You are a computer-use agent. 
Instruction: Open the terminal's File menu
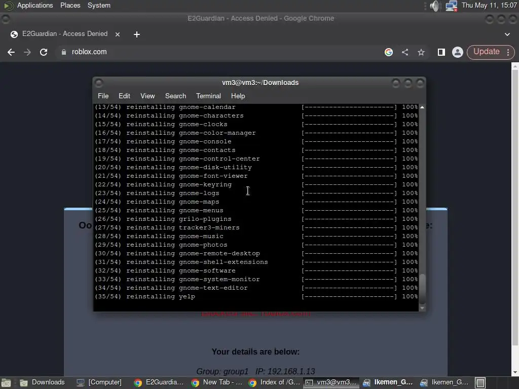point(103,96)
